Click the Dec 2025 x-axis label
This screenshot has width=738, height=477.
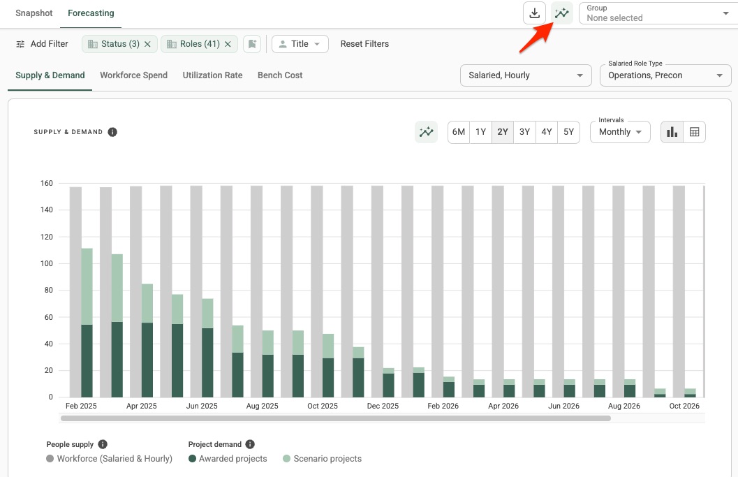383,406
